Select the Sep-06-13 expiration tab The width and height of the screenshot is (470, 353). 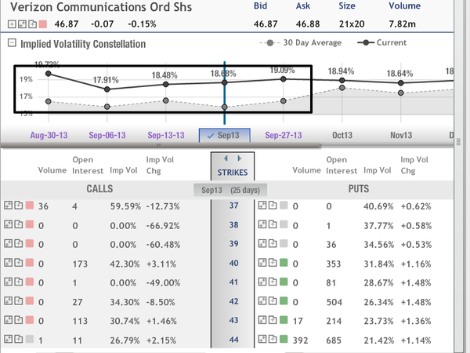coord(107,136)
